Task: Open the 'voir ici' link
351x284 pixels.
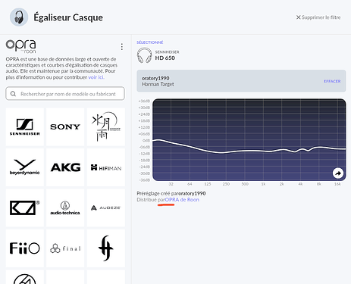Action: click(x=96, y=77)
